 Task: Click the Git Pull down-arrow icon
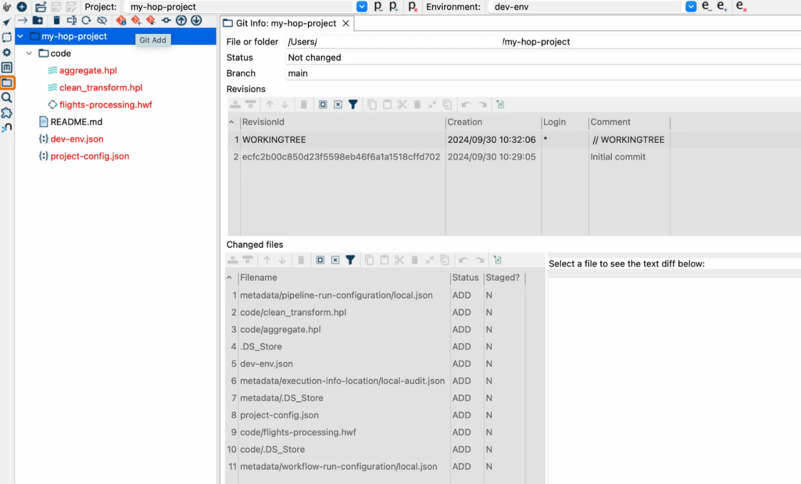(x=196, y=21)
